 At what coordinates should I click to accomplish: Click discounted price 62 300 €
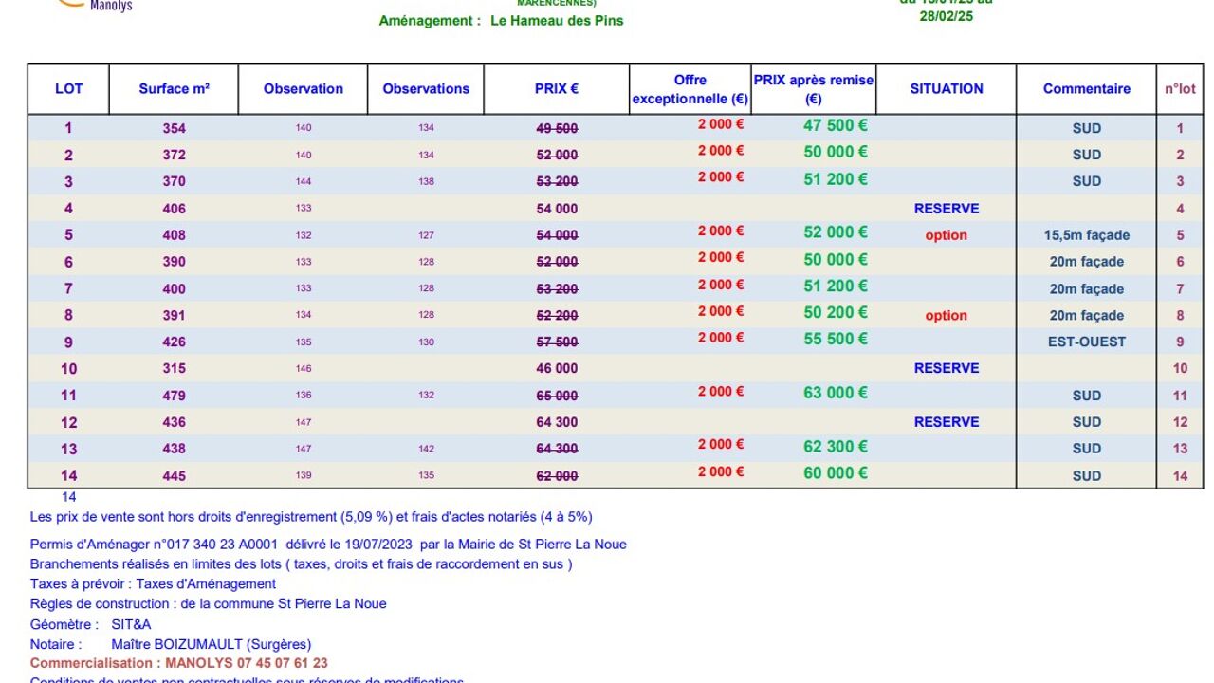click(x=836, y=446)
